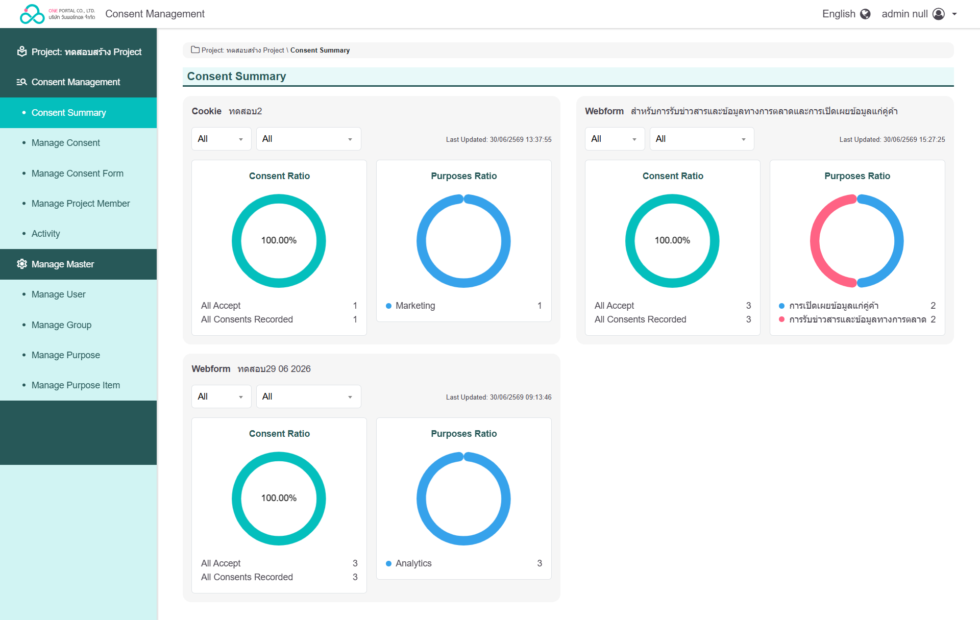
Task: Click การรับข่าวสารและข้อมูลทางการตลาด pink legend dot
Action: pyautogui.click(x=781, y=319)
